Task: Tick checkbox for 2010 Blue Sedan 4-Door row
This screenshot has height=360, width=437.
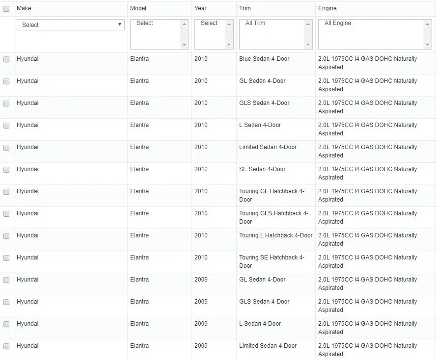Action: [x=6, y=59]
